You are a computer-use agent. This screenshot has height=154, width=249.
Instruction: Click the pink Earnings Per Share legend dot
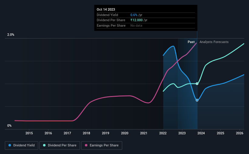[86, 145]
